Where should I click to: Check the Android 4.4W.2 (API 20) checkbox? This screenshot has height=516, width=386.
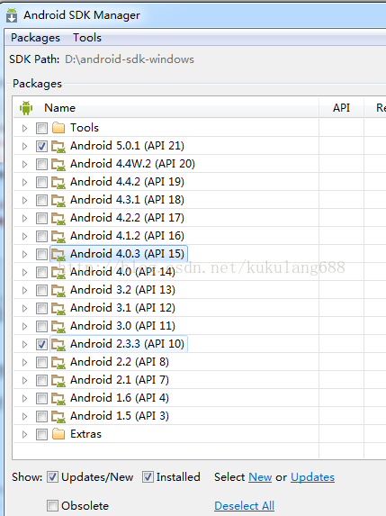[x=41, y=164]
